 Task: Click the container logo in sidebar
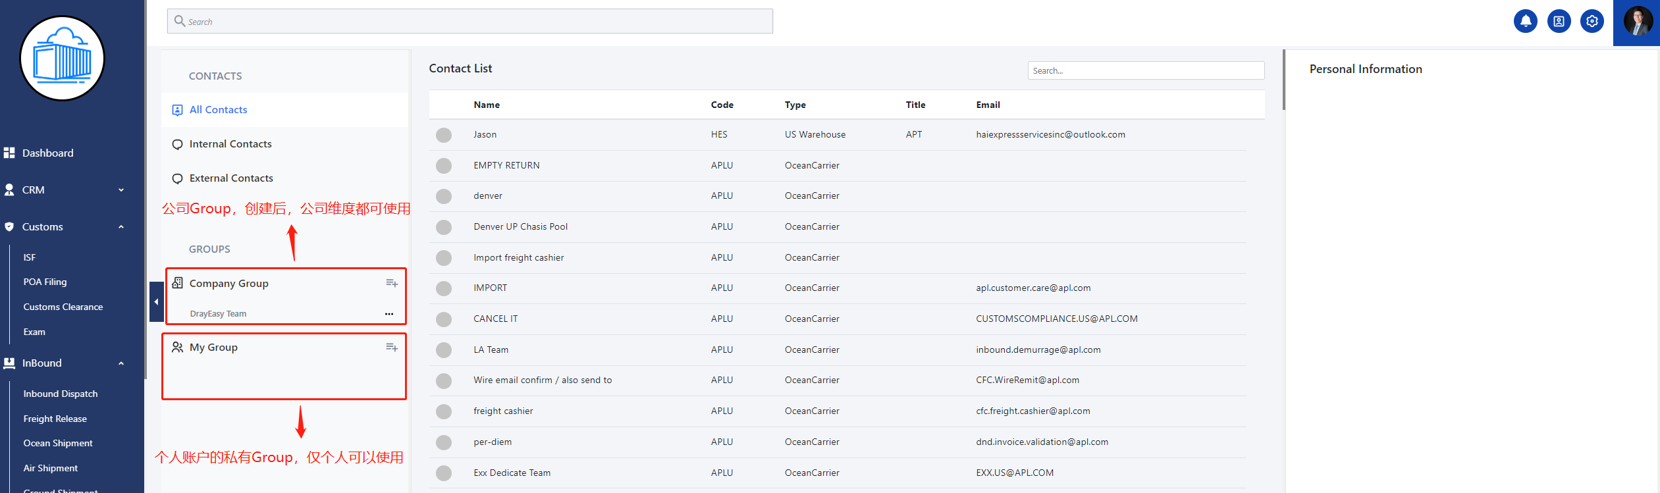(63, 59)
